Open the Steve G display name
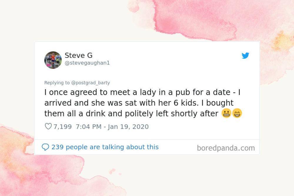The width and height of the screenshot is (294, 196). (x=78, y=55)
